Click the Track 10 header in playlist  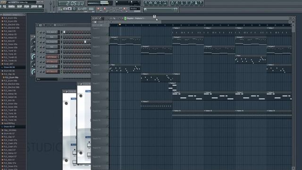(100, 114)
